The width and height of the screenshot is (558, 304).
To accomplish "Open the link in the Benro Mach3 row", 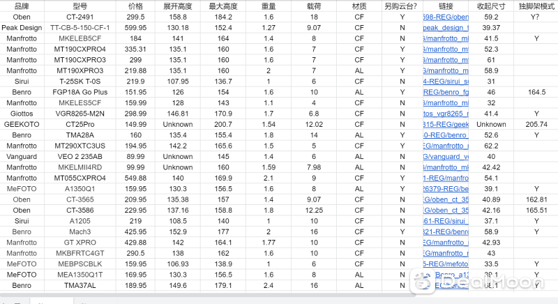I will (446, 231).
